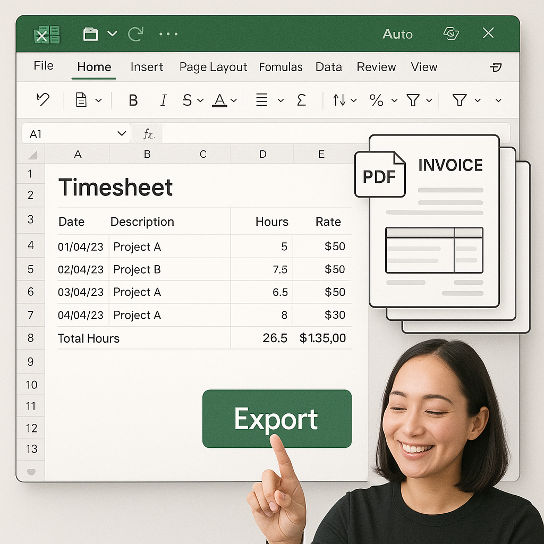Select row 9 header

tap(30, 361)
